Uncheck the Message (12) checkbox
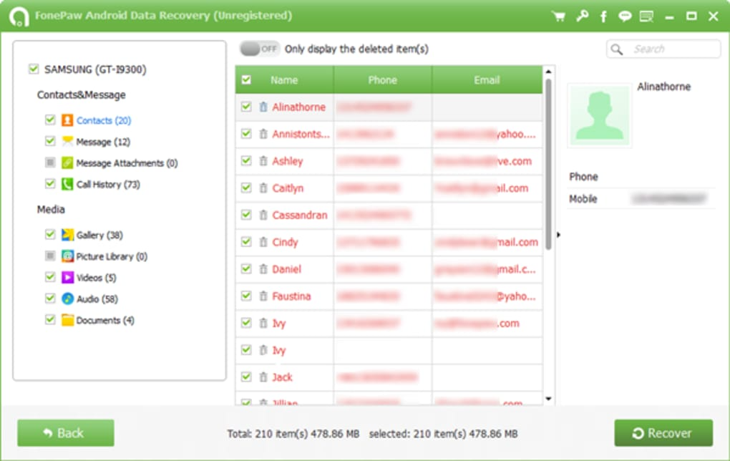 click(49, 141)
